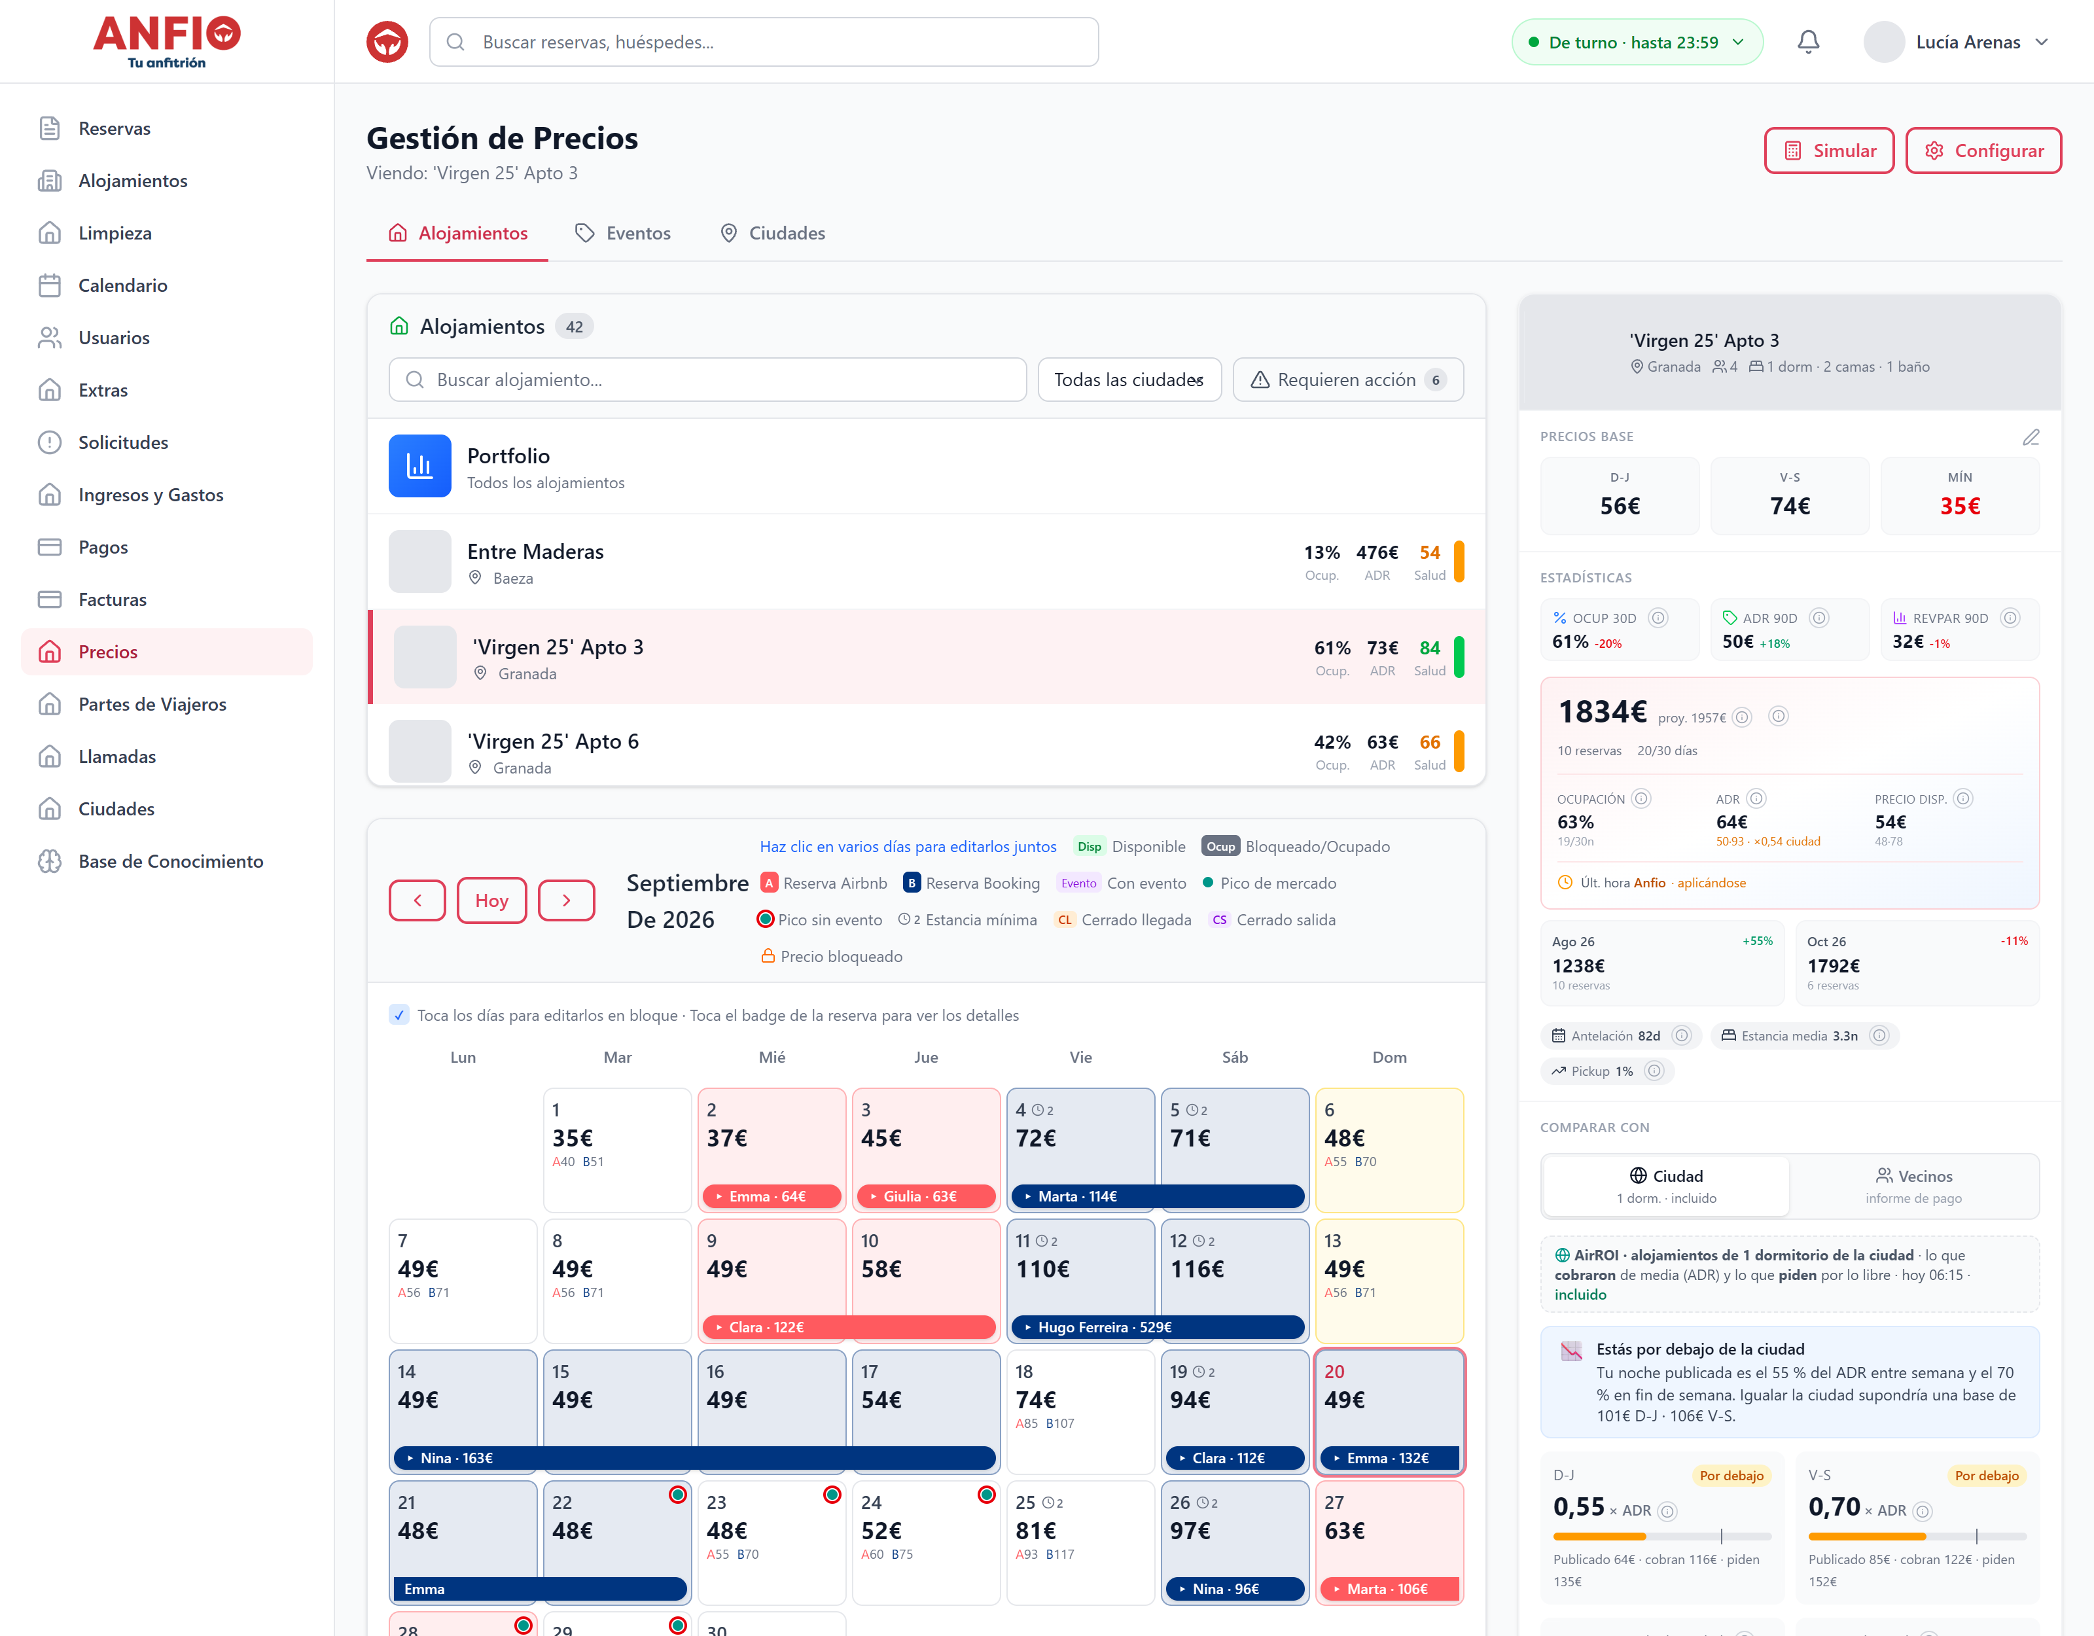Click the V-S ADR ratio progress bar
This screenshot has width=2094, height=1636.
pyautogui.click(x=1917, y=1537)
